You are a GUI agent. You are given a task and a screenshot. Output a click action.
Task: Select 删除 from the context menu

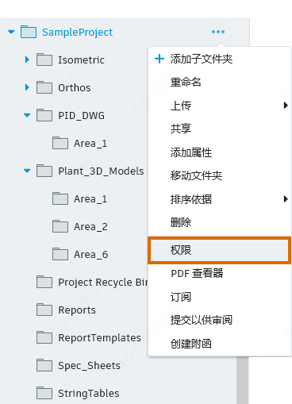click(181, 222)
